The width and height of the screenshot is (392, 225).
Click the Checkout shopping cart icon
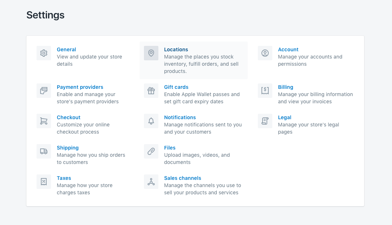44,121
